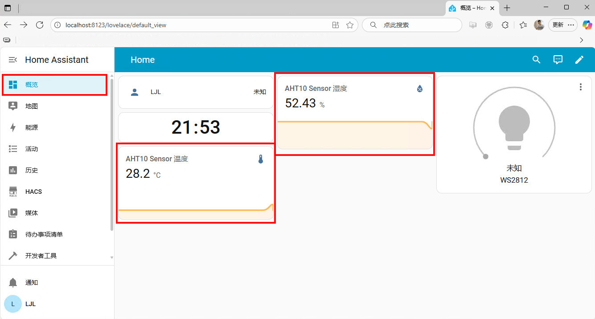Open the 活动 logbook page
The width and height of the screenshot is (595, 319).
[x=55, y=149]
